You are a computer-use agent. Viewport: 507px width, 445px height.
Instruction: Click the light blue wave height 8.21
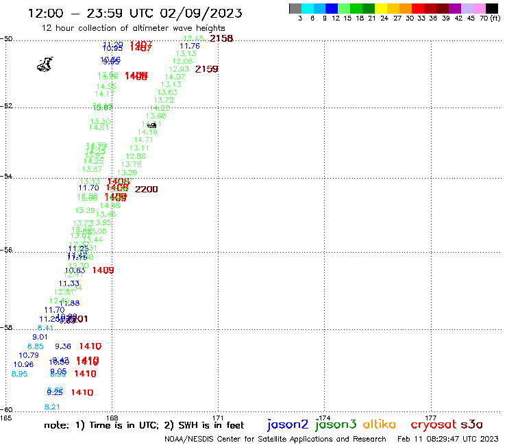(52, 407)
